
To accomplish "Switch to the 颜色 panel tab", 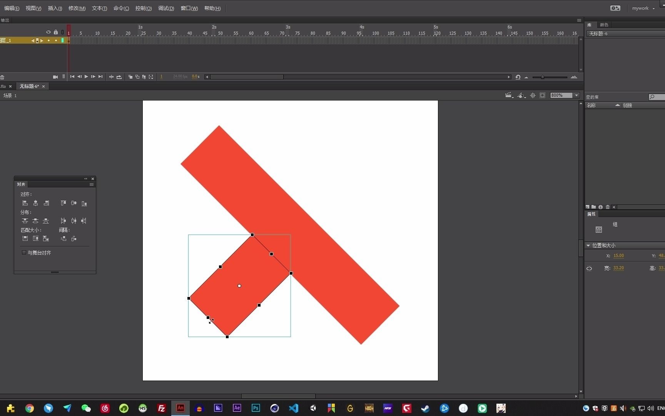I will pos(604,25).
